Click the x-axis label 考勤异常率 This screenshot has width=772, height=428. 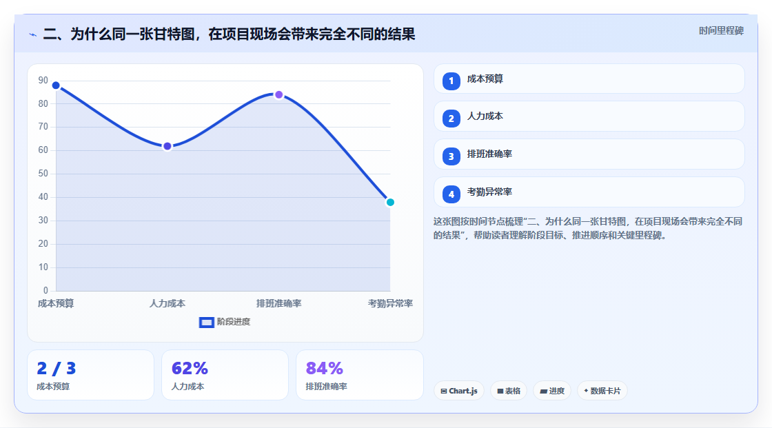coord(390,303)
